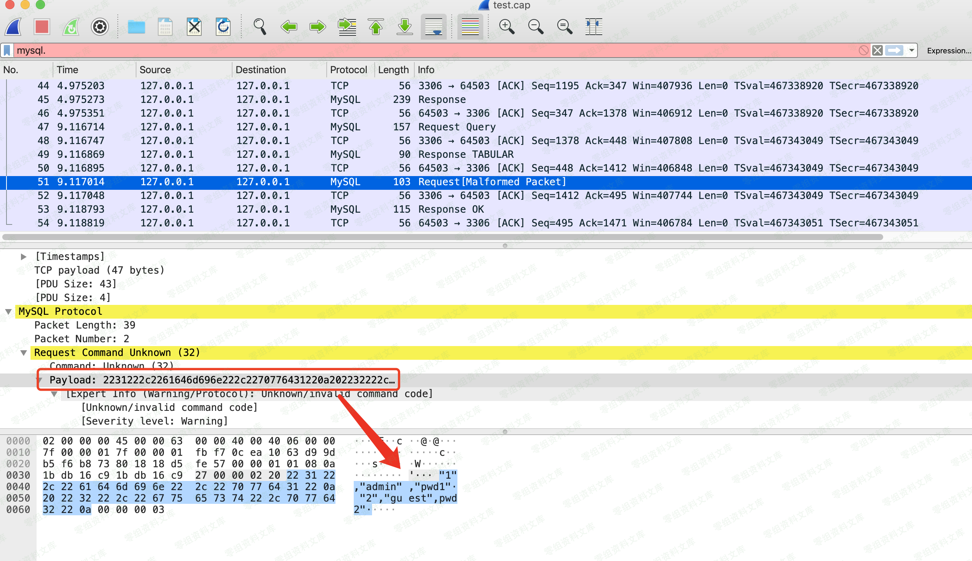Viewport: 972px width, 561px height.
Task: Restart the current capture with green fin icon
Action: coord(71,27)
